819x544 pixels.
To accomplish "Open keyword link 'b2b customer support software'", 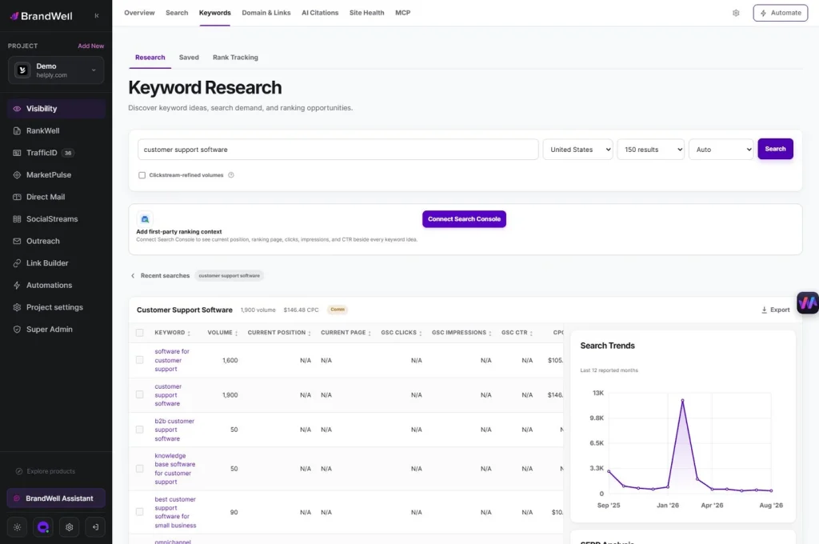I will pyautogui.click(x=174, y=430).
